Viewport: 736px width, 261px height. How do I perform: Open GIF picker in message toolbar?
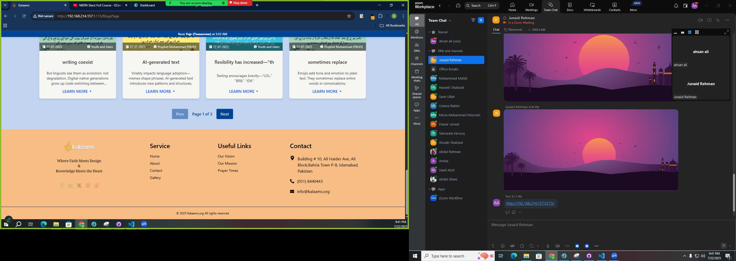click(x=512, y=246)
